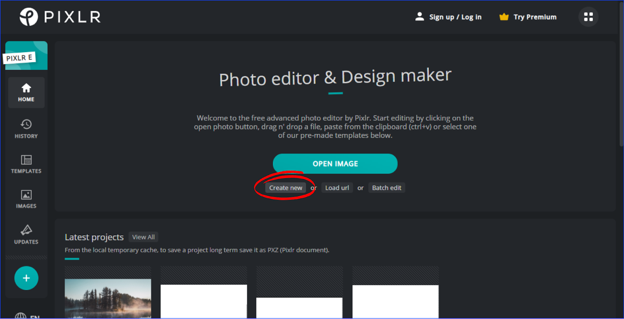Image resolution: width=624 pixels, height=319 pixels.
Task: Click the Latest projects heading
Action: point(94,237)
